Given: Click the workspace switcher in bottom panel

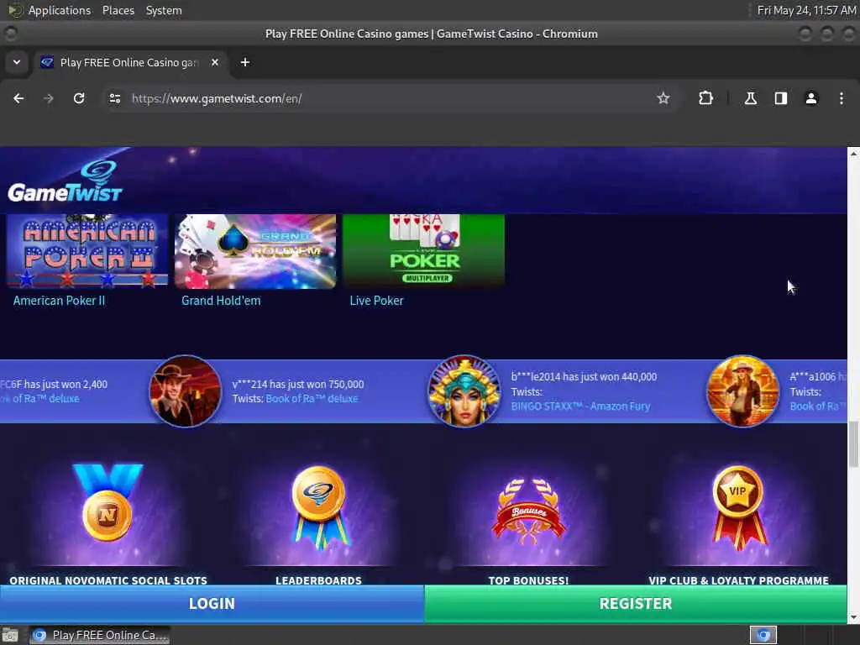Looking at the screenshot, I should (763, 635).
